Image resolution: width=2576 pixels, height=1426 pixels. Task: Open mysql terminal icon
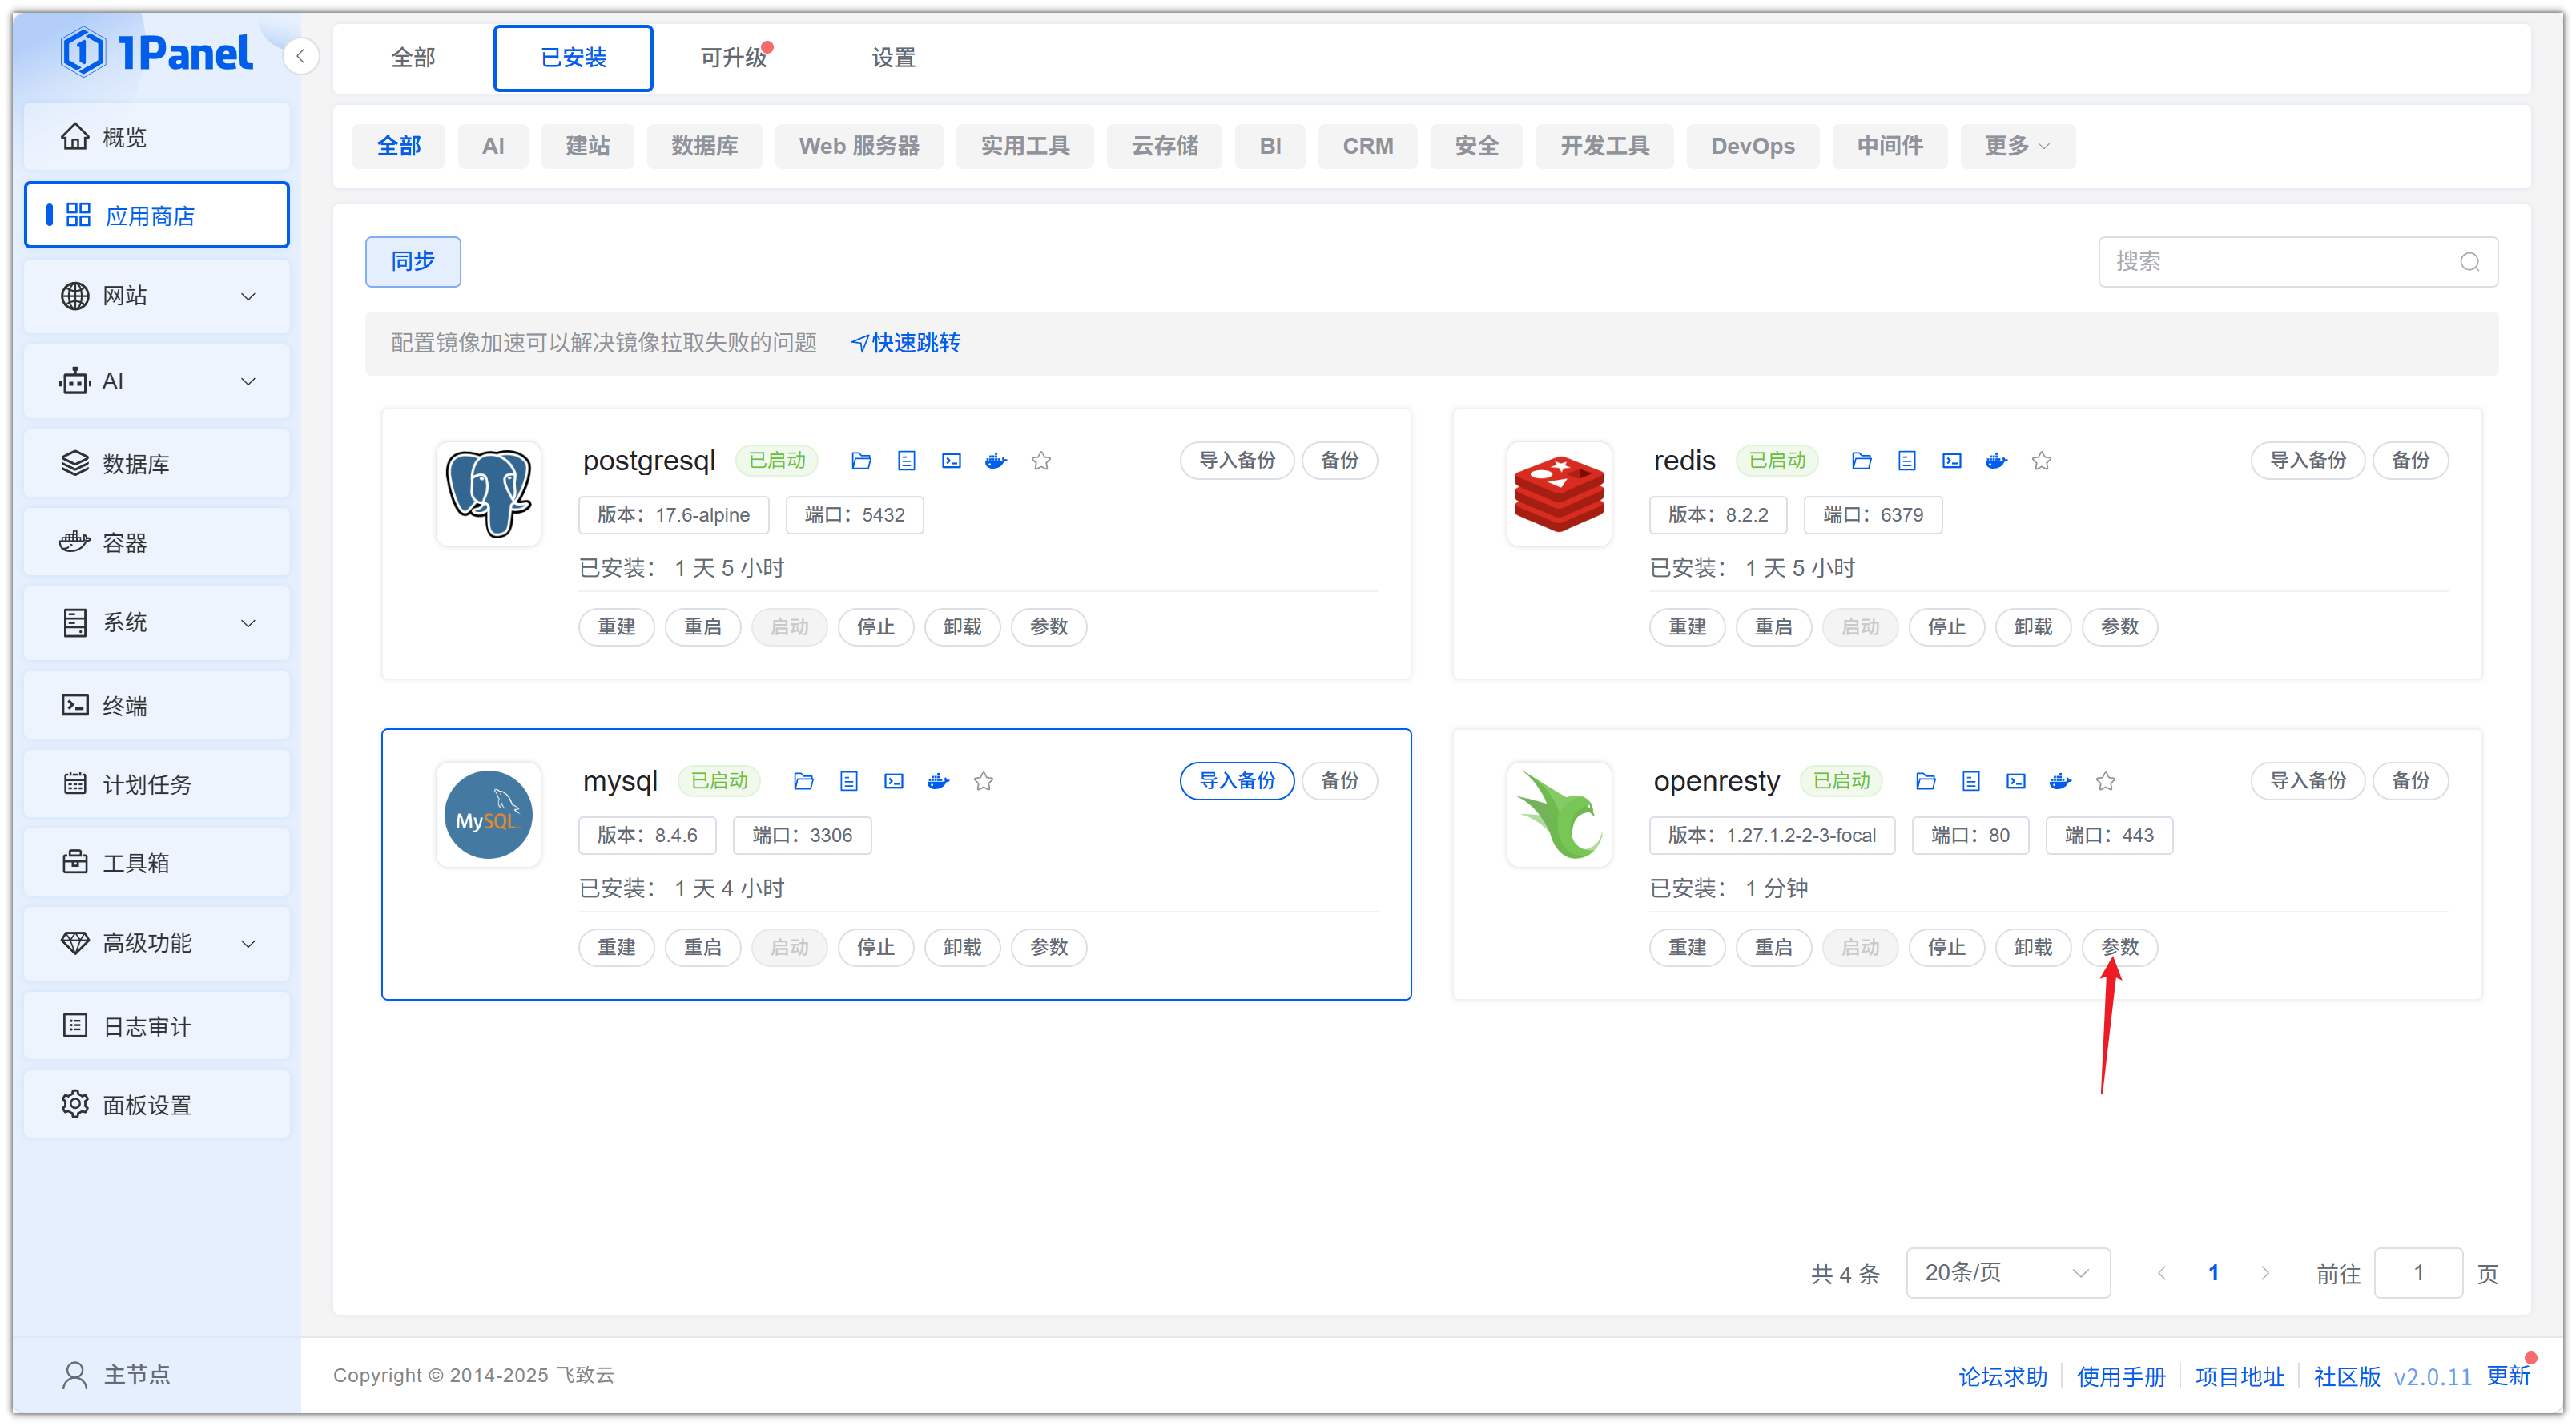coord(894,781)
